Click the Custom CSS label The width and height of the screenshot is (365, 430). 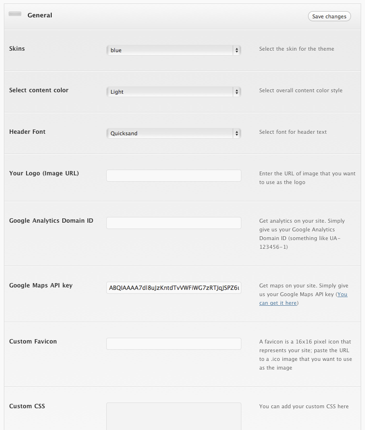click(27, 406)
